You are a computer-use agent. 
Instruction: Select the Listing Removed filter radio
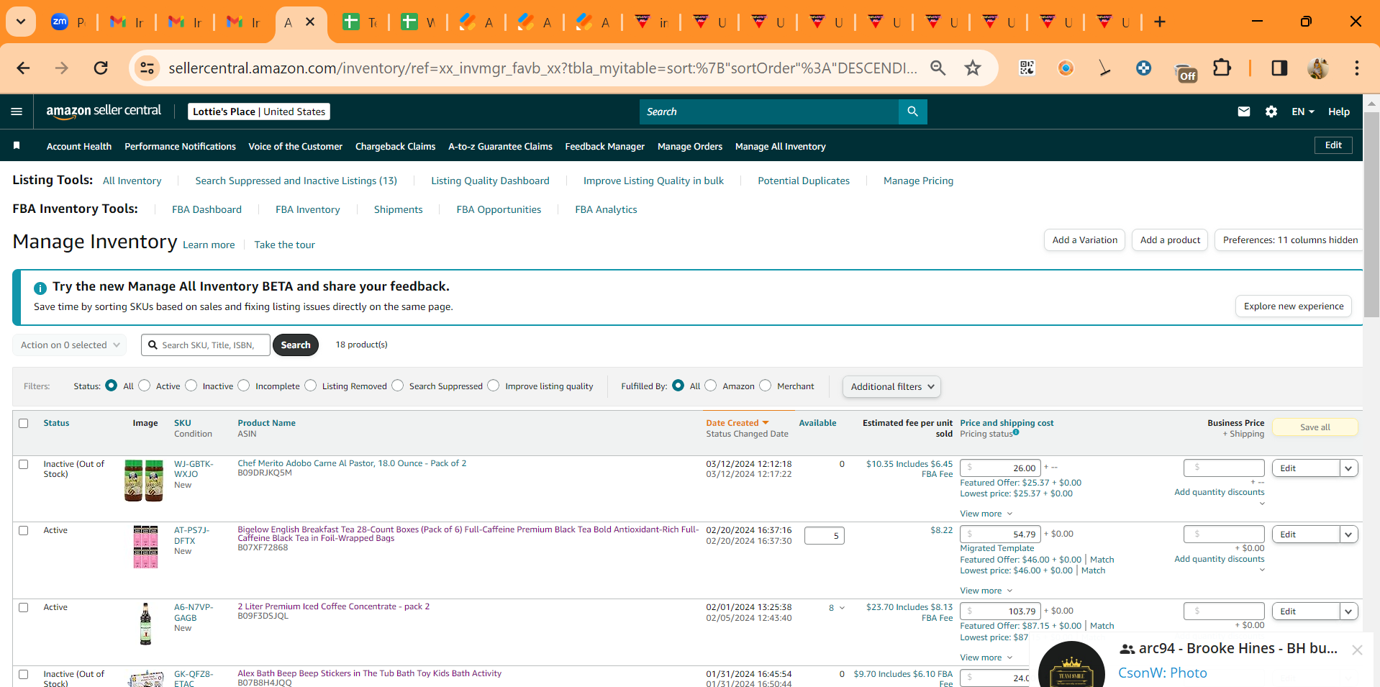coord(311,386)
